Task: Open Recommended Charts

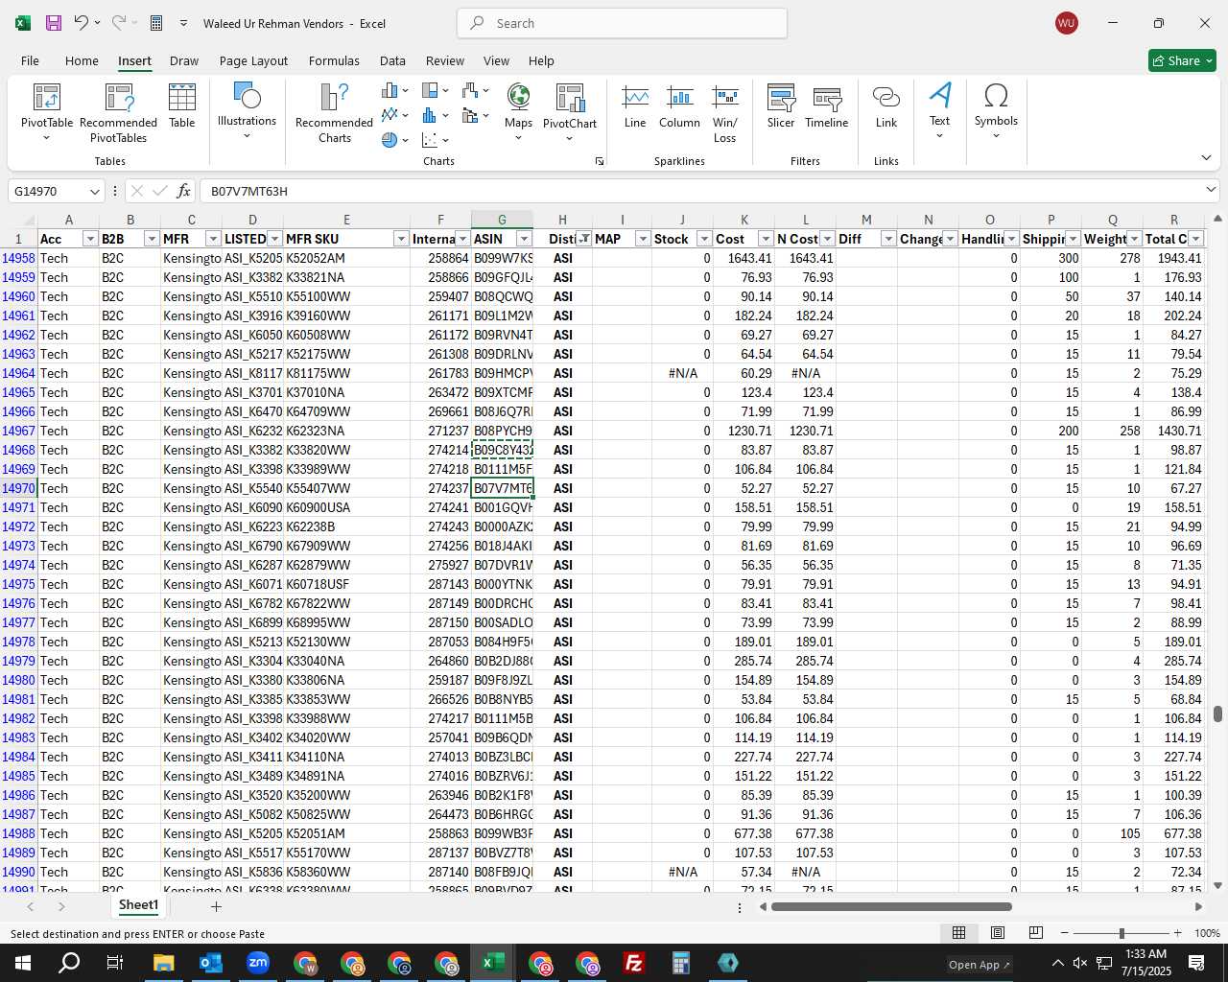Action: 334,111
